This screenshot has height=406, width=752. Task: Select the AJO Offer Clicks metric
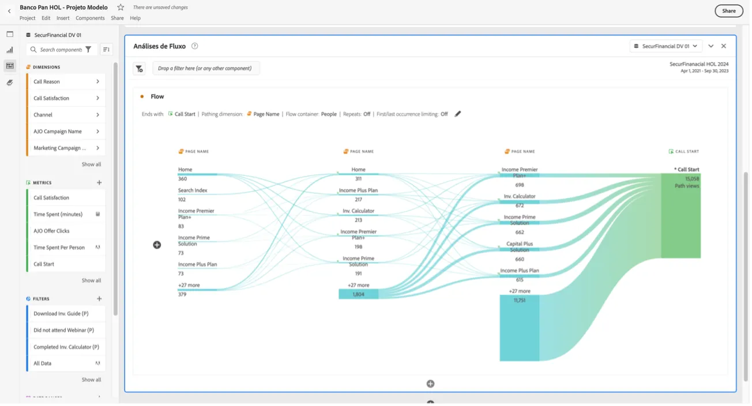(66, 231)
